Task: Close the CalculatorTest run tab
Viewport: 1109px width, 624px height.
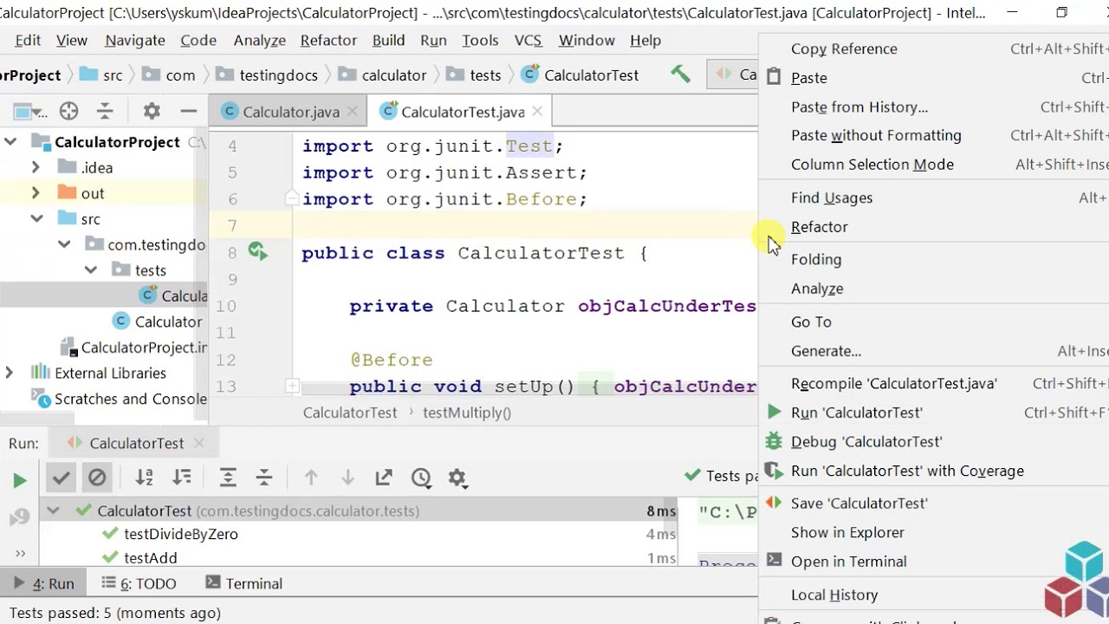Action: (x=198, y=443)
